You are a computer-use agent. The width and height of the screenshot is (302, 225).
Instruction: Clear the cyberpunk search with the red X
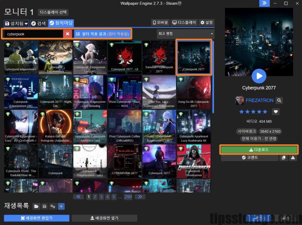pyautogui.click(x=67, y=34)
